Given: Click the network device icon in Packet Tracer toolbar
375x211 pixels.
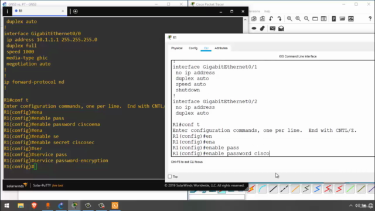Looking at the screenshot, I should coord(342,19).
